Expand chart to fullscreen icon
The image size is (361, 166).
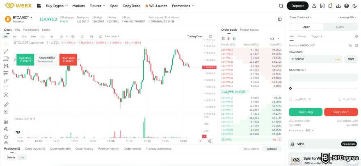[x=210, y=36]
